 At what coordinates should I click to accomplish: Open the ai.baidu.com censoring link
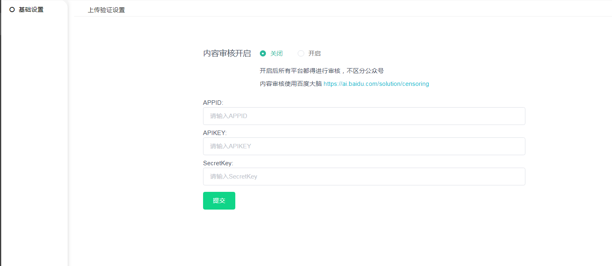click(376, 84)
